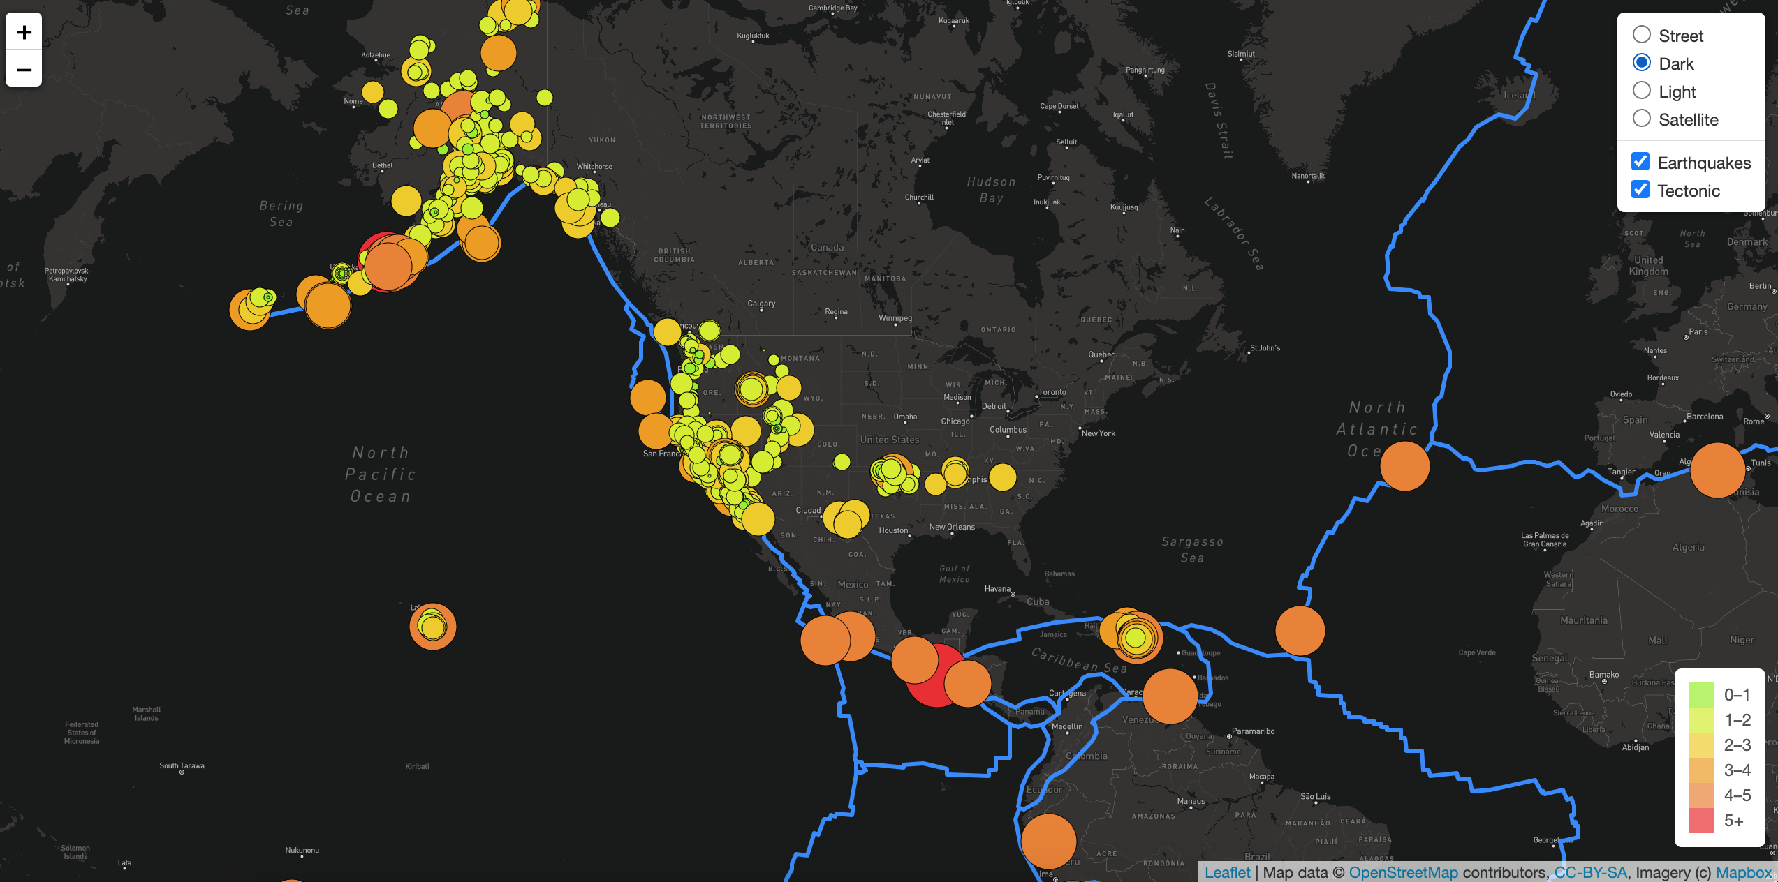The image size is (1778, 882).
Task: Select the Street base map radio button
Action: (x=1641, y=35)
